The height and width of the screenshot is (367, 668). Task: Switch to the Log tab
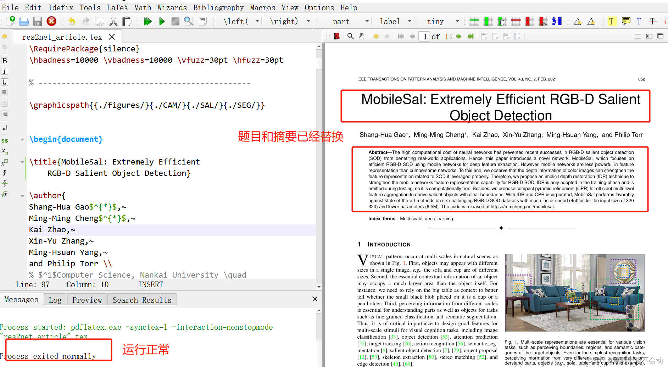[55, 300]
